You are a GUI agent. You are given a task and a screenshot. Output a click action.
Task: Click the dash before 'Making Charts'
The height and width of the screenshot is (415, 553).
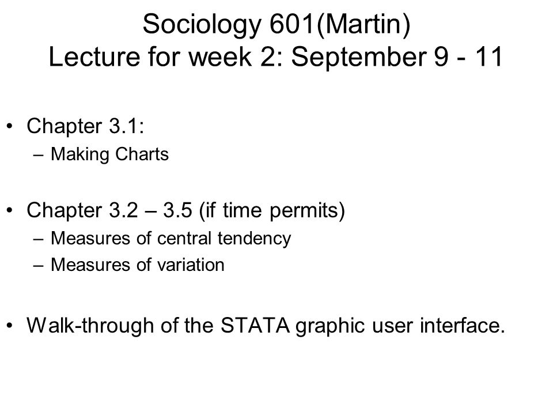point(38,155)
